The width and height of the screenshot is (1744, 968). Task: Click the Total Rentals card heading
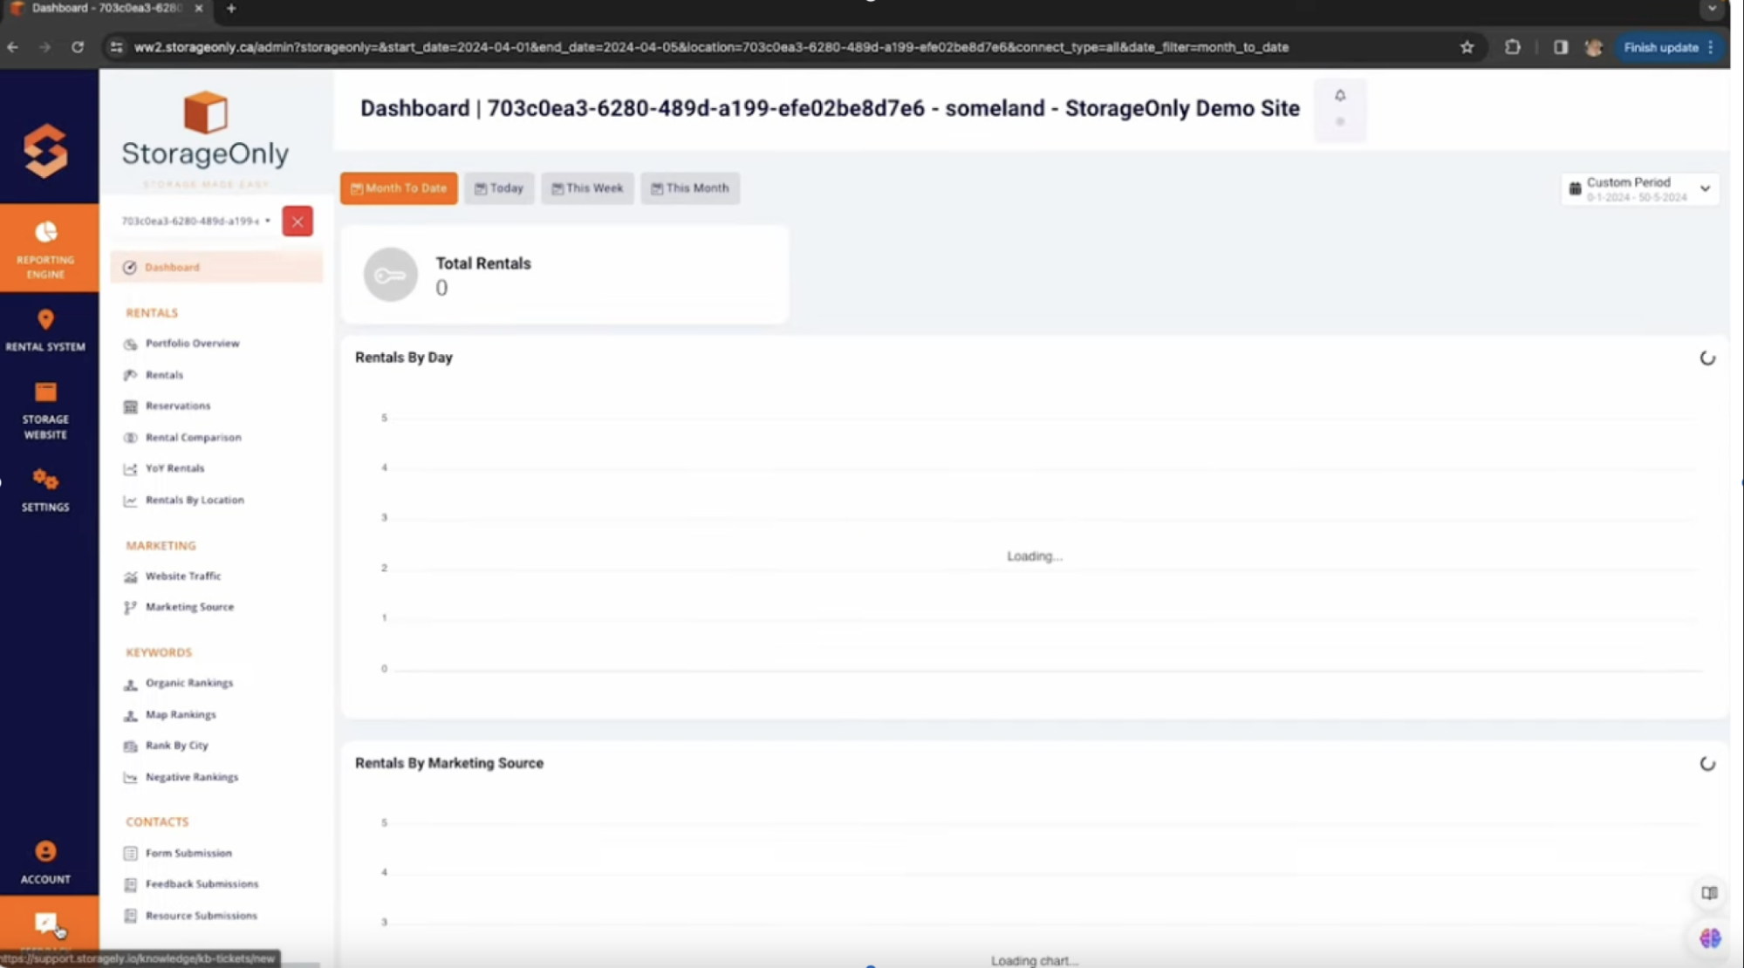(483, 263)
